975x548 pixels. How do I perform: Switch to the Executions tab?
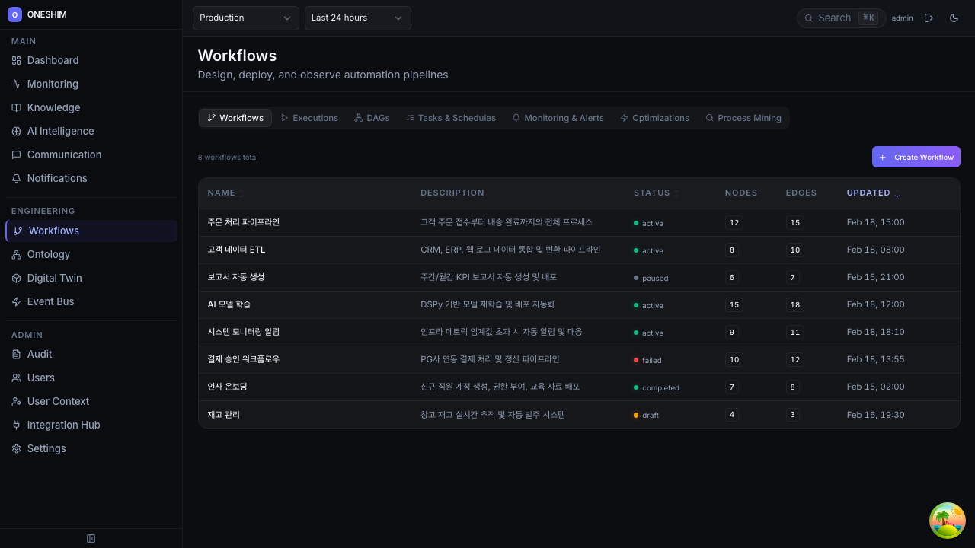click(x=309, y=118)
